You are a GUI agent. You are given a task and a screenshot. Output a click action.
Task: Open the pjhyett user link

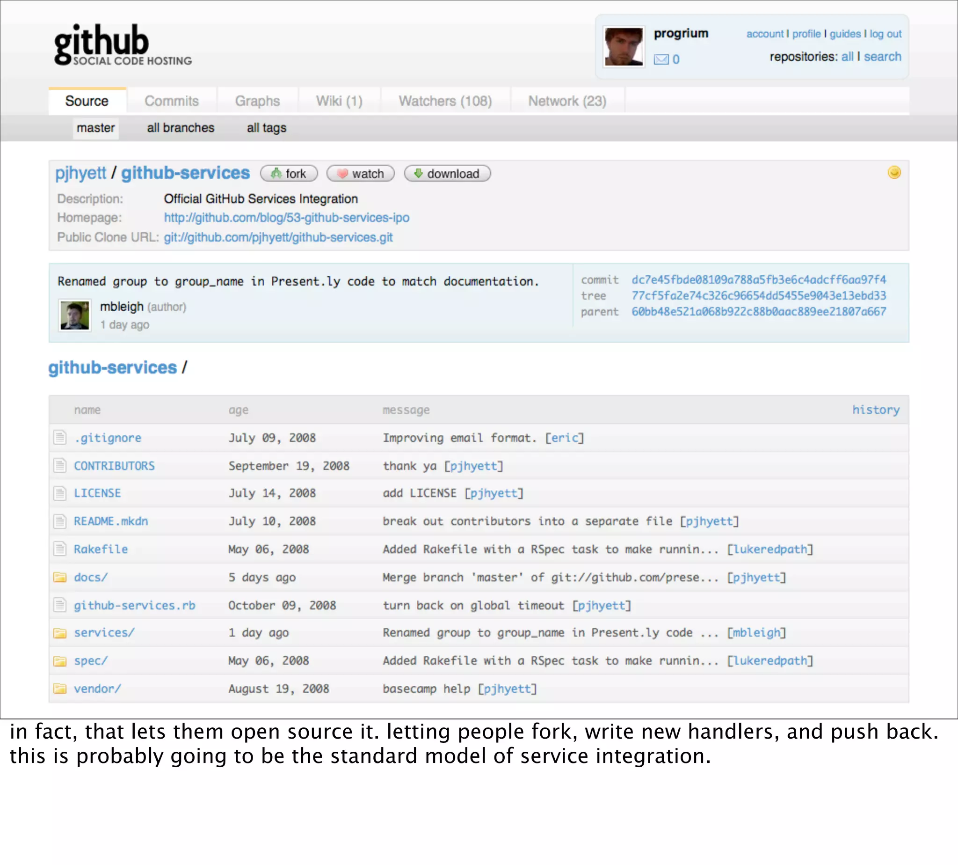[x=81, y=173]
